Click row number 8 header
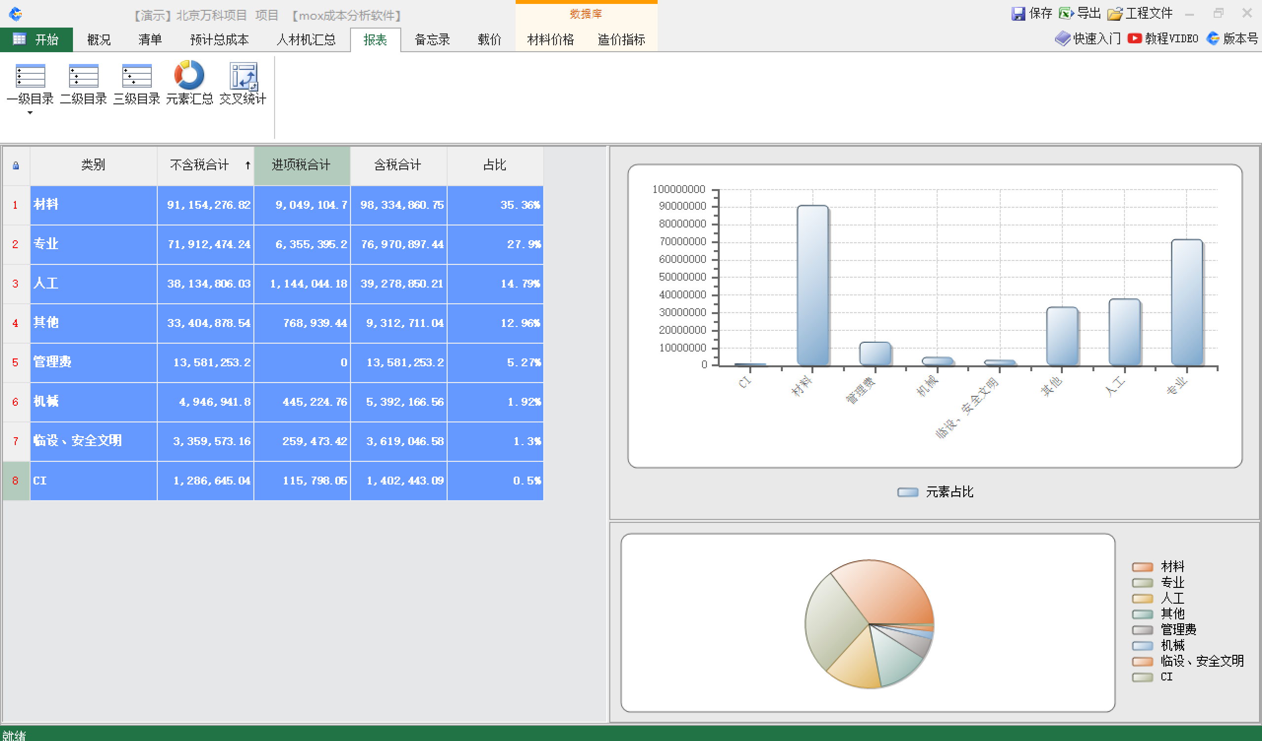This screenshot has width=1262, height=741. 15,481
